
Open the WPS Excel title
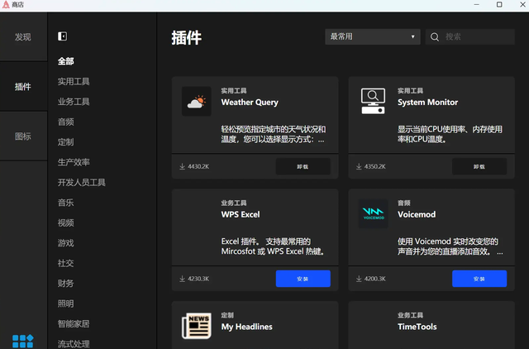click(241, 215)
